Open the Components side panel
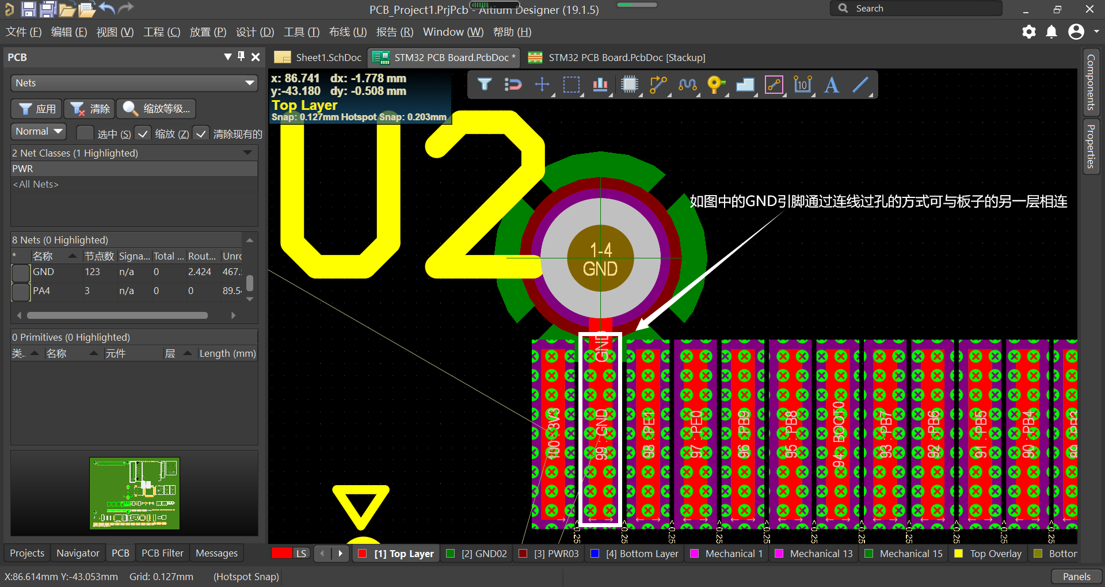The image size is (1105, 587). click(1090, 82)
